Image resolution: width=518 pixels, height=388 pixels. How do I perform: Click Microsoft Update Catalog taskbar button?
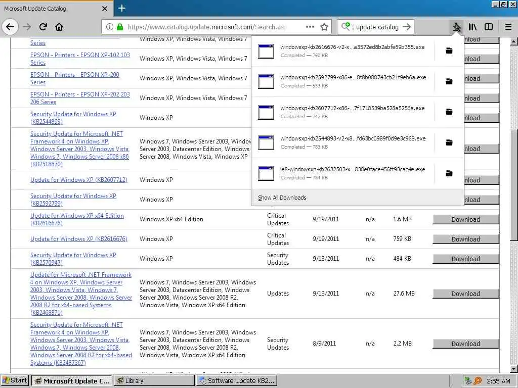72,381
